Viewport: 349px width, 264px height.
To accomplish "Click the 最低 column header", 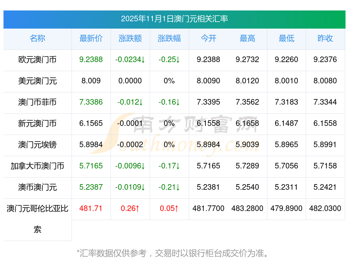I will pos(286,38).
